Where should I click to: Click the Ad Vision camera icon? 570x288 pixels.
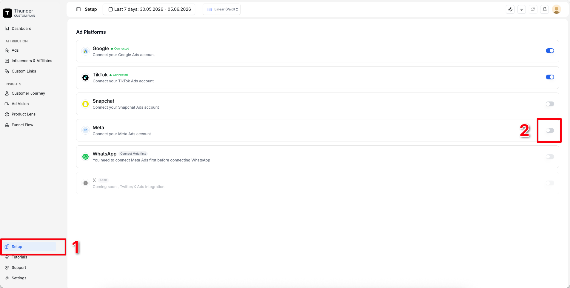point(7,104)
